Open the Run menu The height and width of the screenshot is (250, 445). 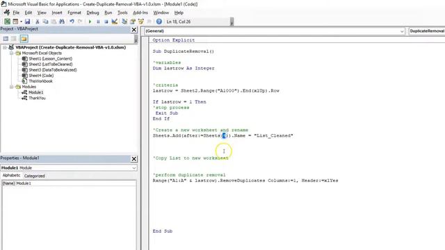[x=108, y=12]
